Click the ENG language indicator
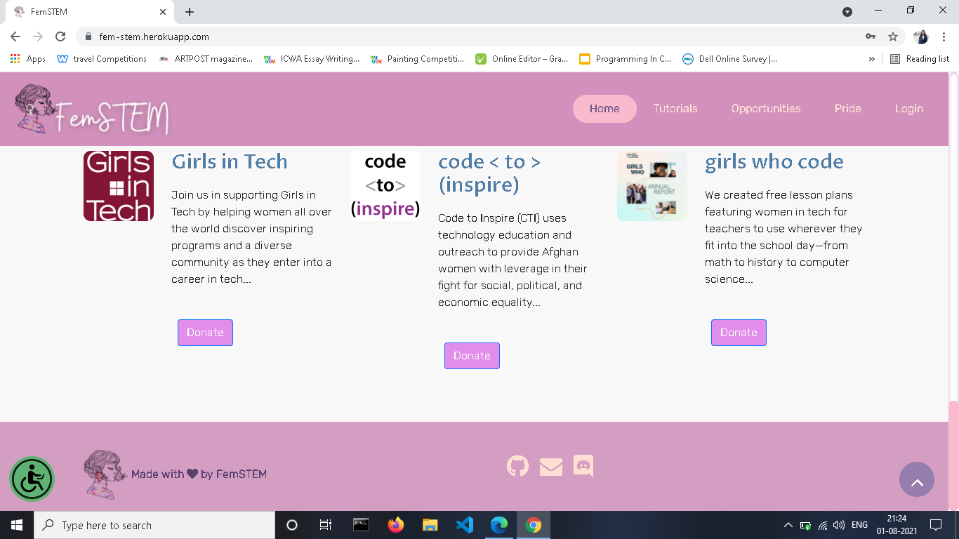Screen dimensions: 959x539 click(859, 525)
